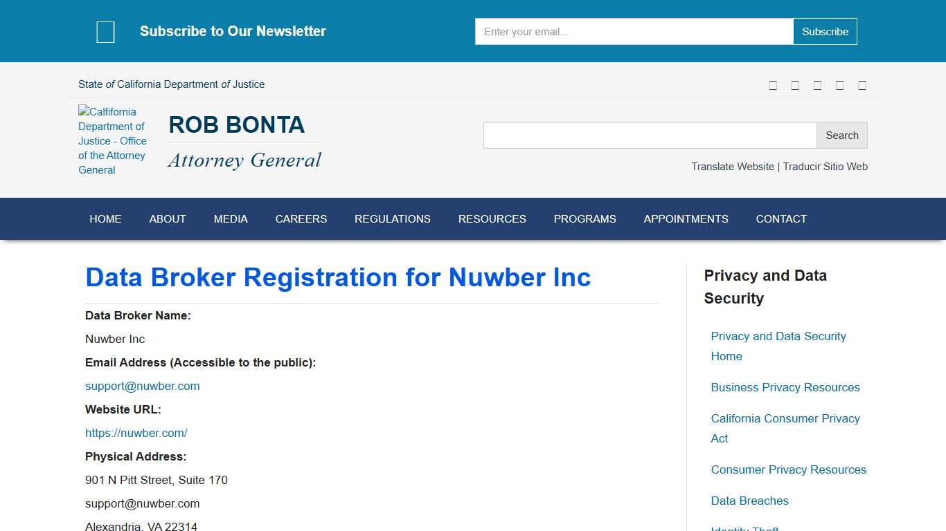Open the Data Breaches sidebar link
946x531 pixels.
[750, 501]
